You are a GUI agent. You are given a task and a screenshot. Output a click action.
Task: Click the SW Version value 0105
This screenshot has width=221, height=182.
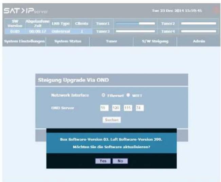15,31
